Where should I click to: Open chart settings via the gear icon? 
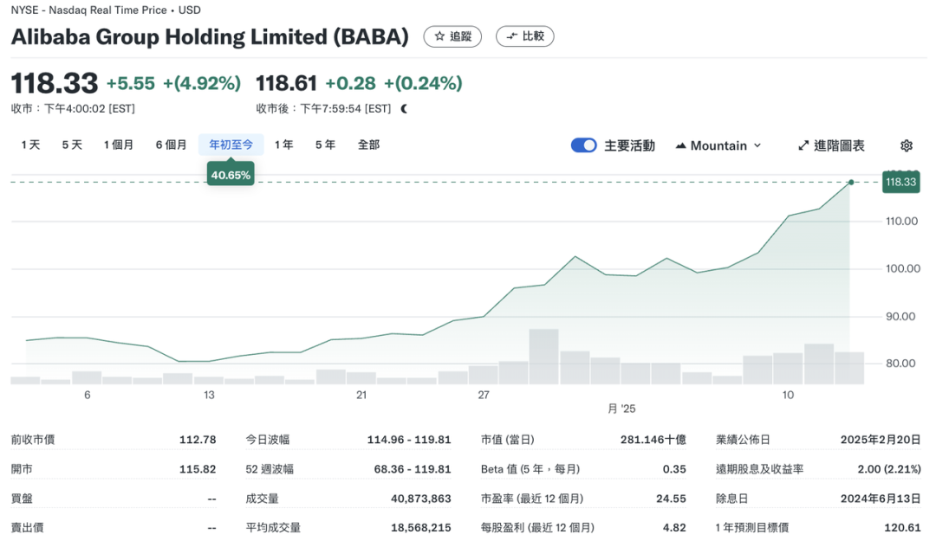(907, 145)
